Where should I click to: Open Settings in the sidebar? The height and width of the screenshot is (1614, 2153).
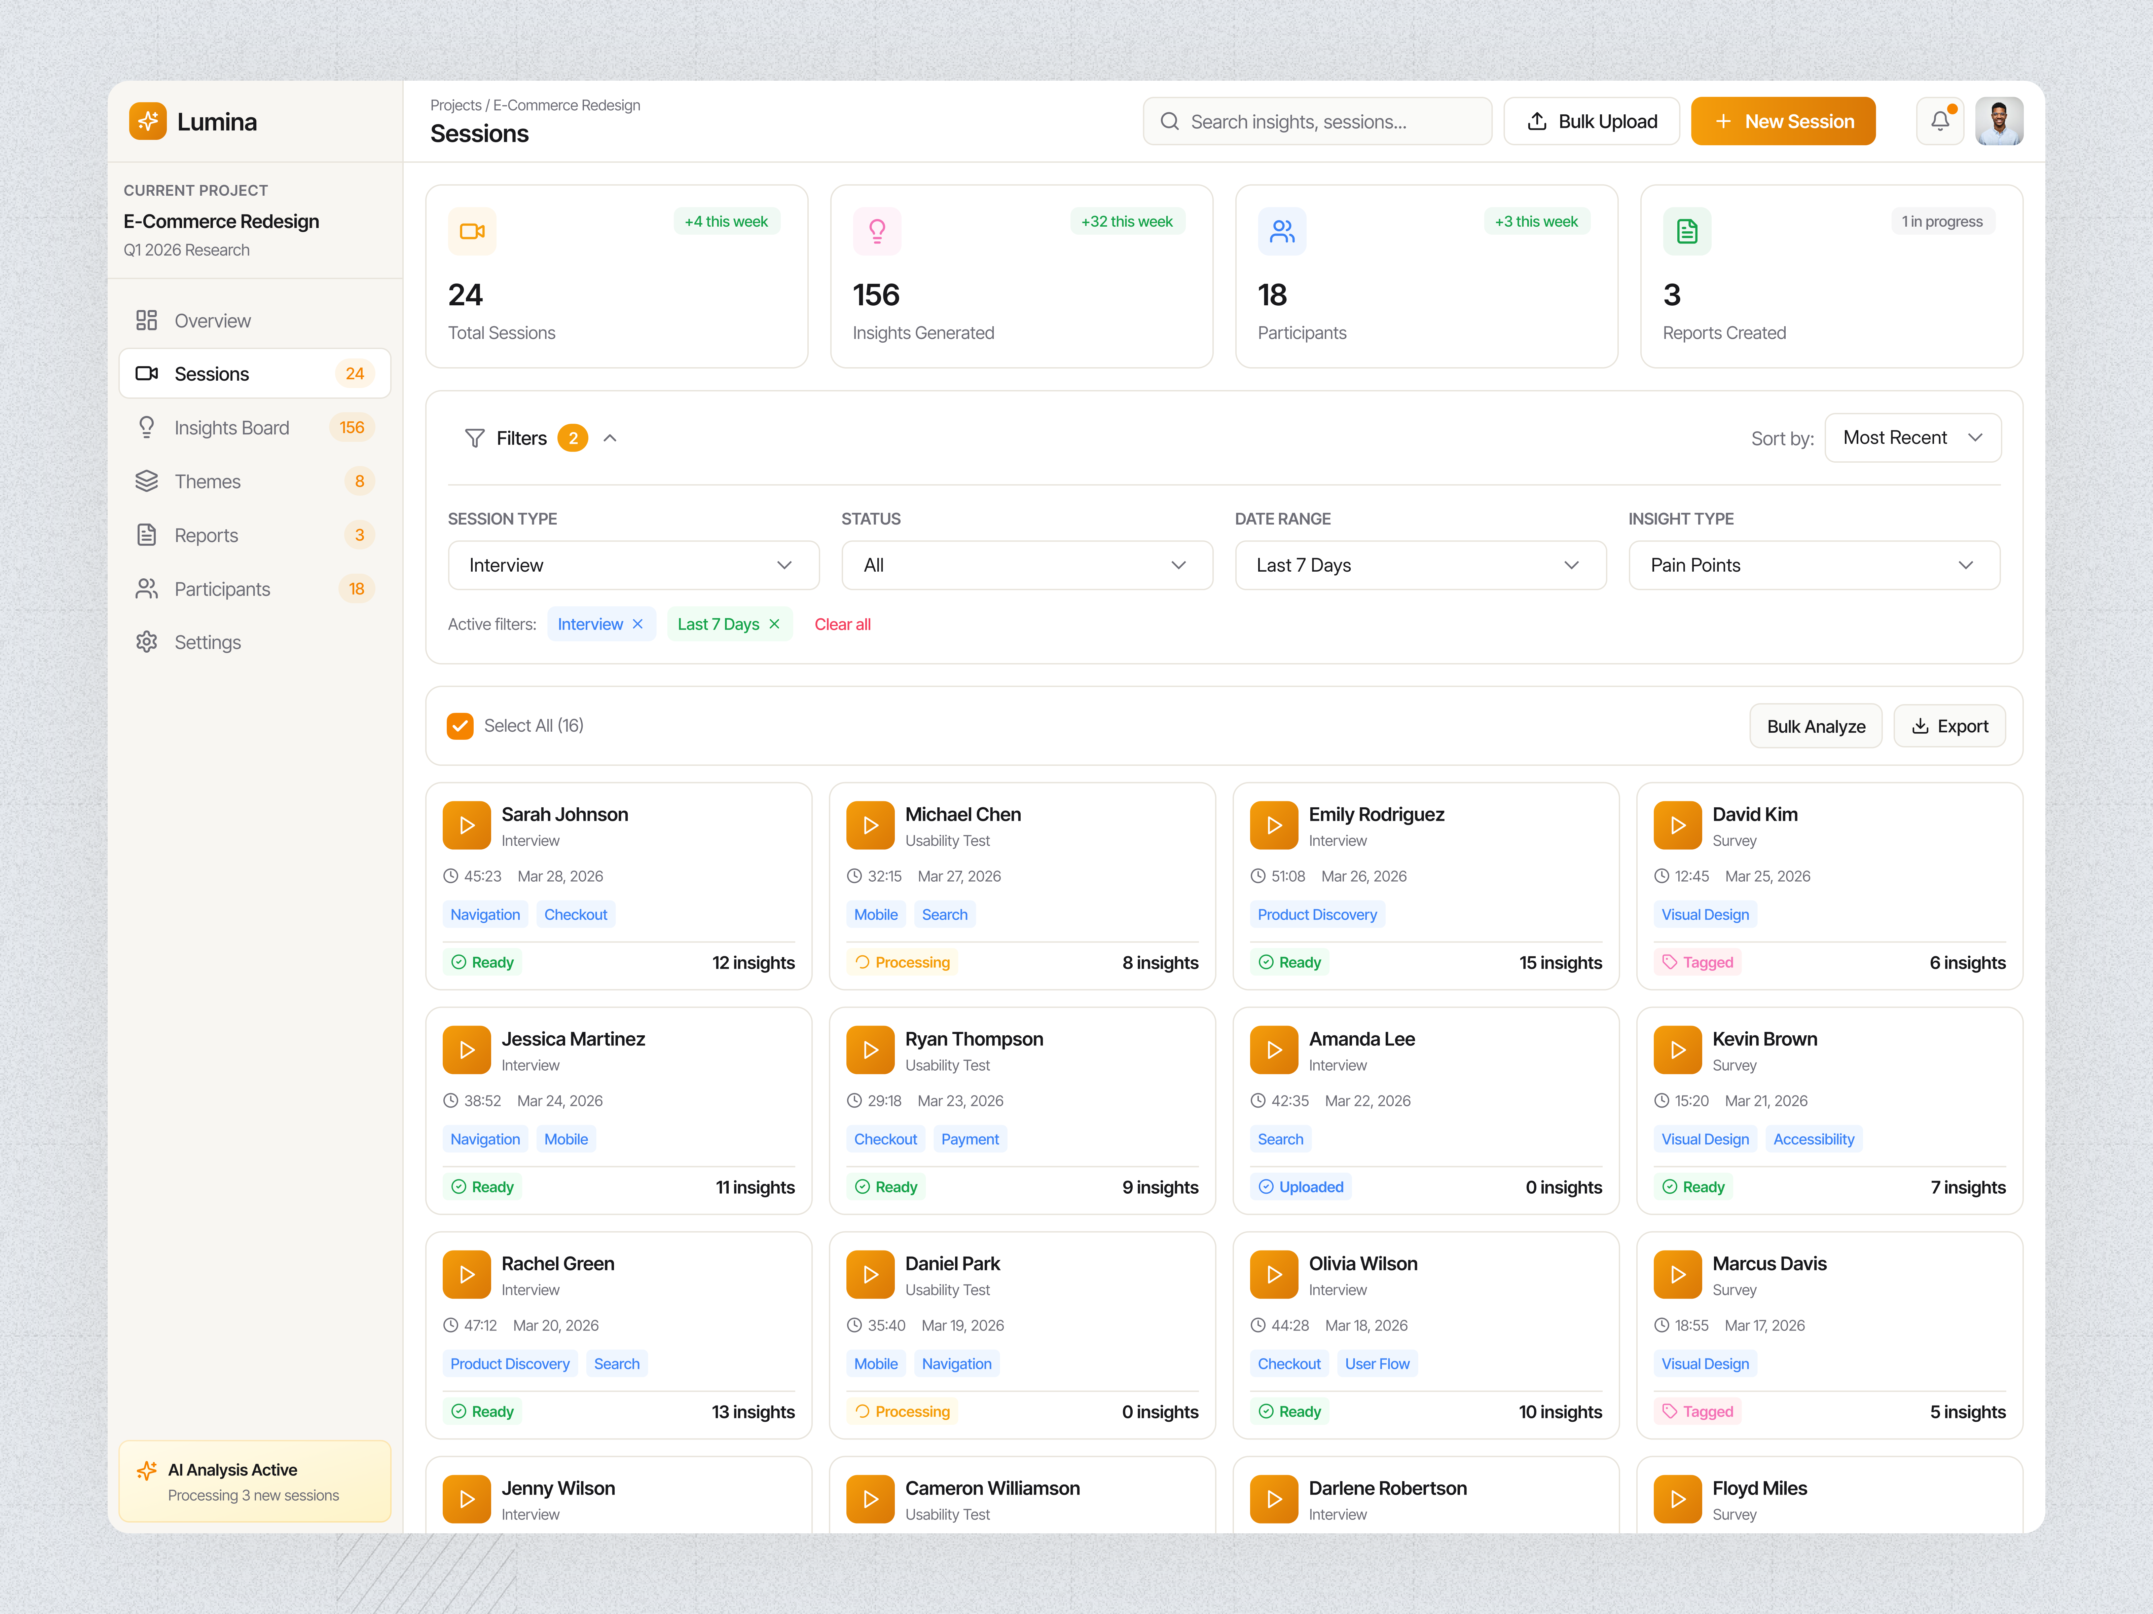[255, 642]
